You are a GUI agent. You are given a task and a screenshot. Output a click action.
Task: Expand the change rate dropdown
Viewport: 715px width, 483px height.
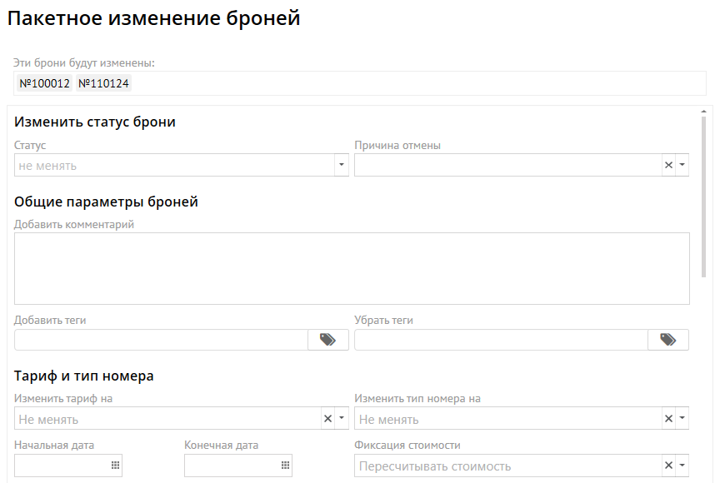tap(342, 419)
